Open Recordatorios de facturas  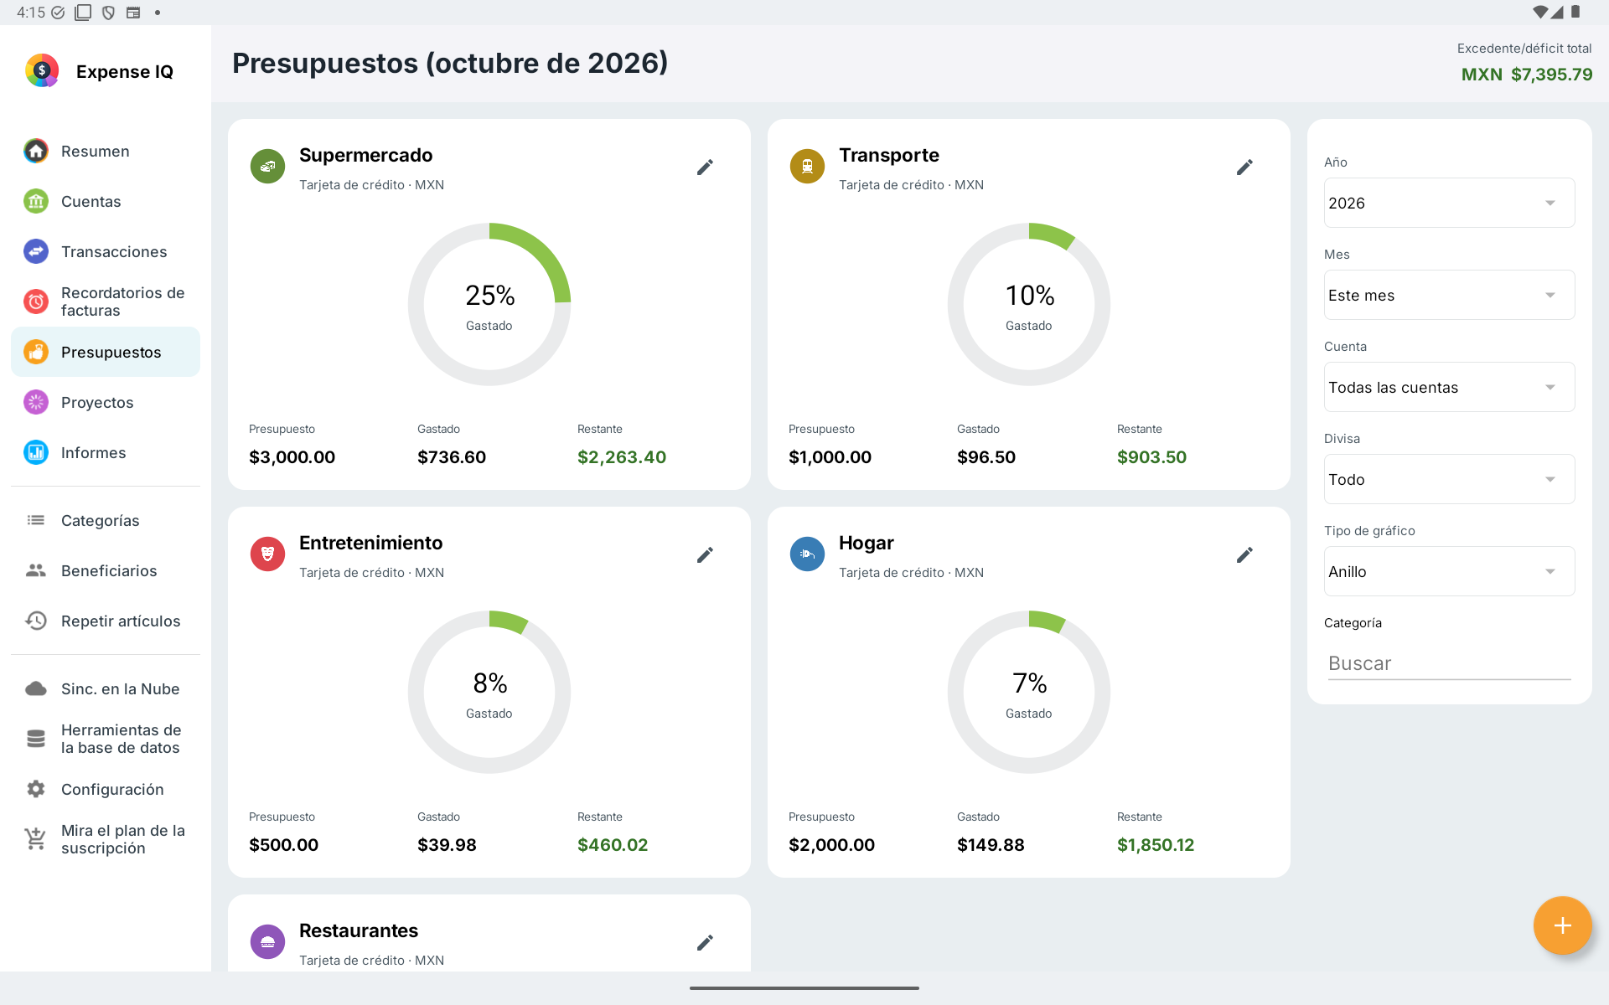(x=106, y=302)
